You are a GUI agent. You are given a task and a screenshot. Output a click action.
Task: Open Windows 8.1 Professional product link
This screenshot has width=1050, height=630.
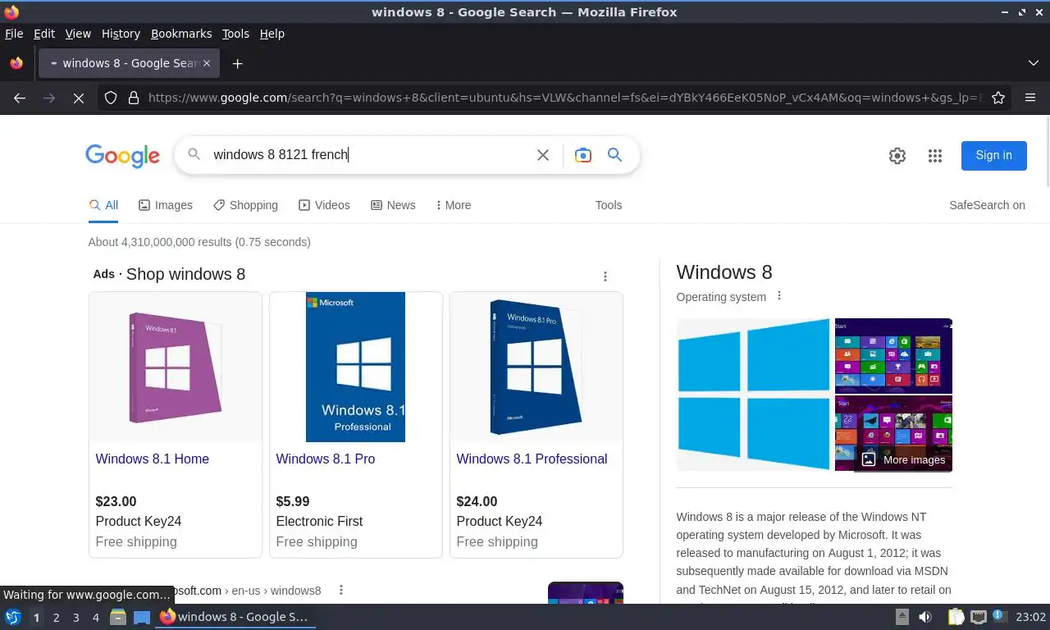click(532, 459)
